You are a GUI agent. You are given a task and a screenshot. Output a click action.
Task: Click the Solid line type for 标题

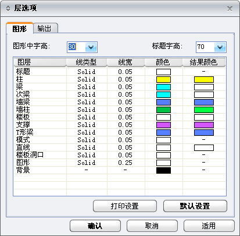point(87,72)
